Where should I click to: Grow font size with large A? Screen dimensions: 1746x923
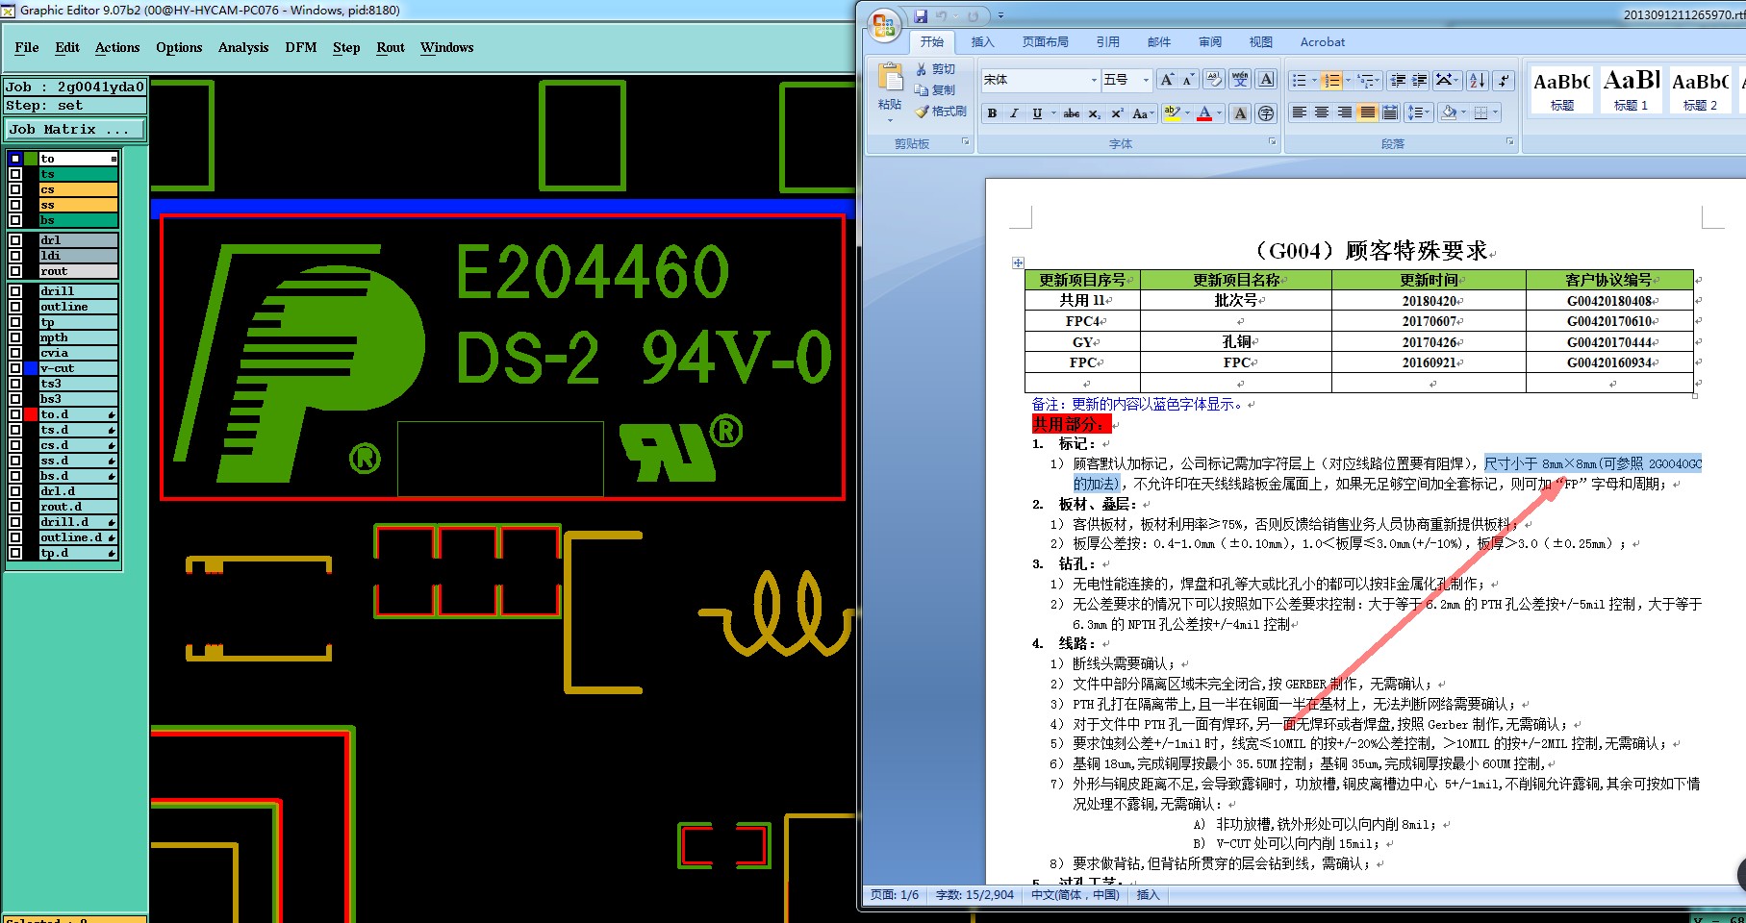click(1167, 80)
